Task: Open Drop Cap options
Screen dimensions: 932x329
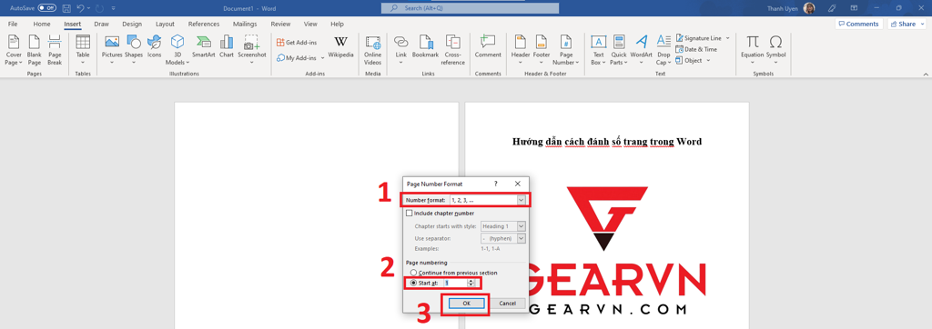Action: pyautogui.click(x=664, y=50)
